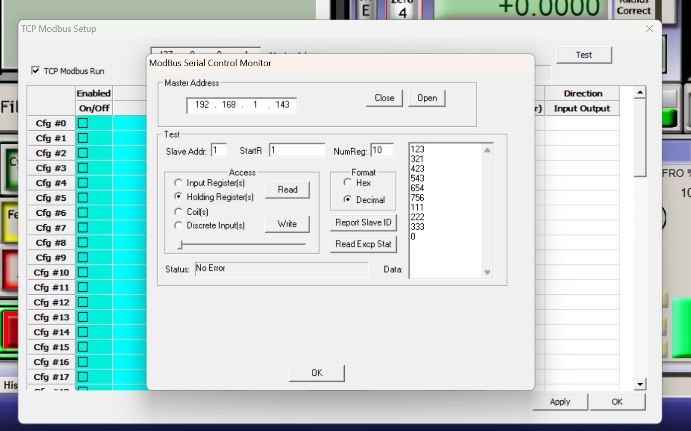Select data value 321 in the Data list
Viewport: 691px width, 431px height.
coord(417,159)
